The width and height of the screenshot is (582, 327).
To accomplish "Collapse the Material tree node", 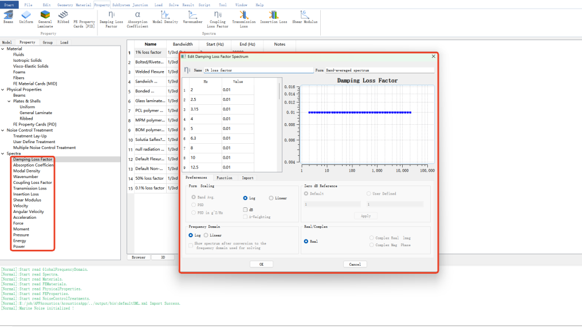I will [3, 49].
